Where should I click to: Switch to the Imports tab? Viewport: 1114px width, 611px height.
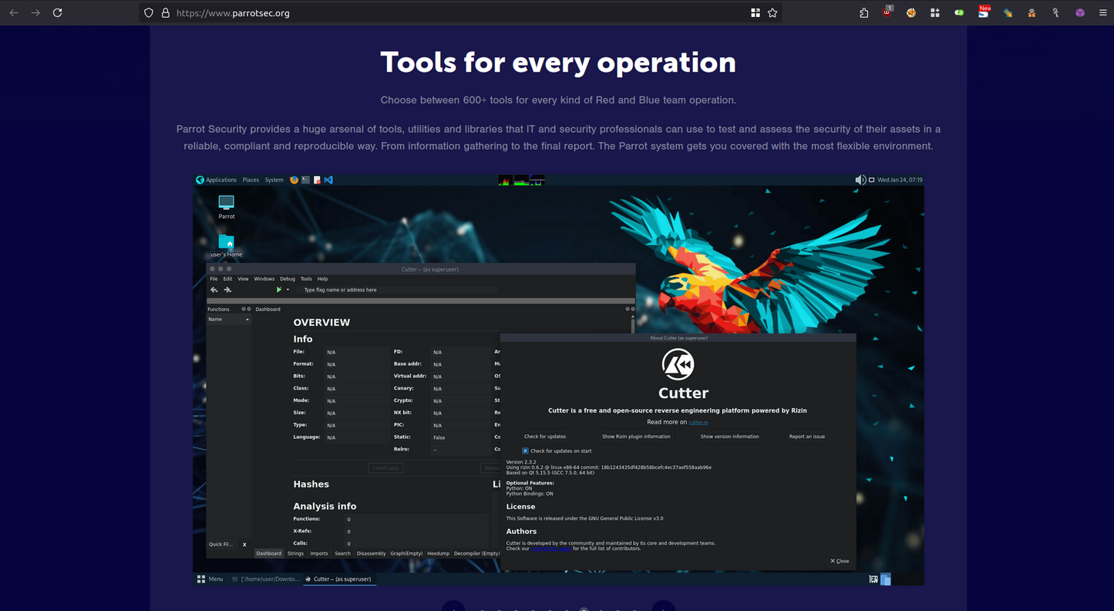click(x=319, y=553)
